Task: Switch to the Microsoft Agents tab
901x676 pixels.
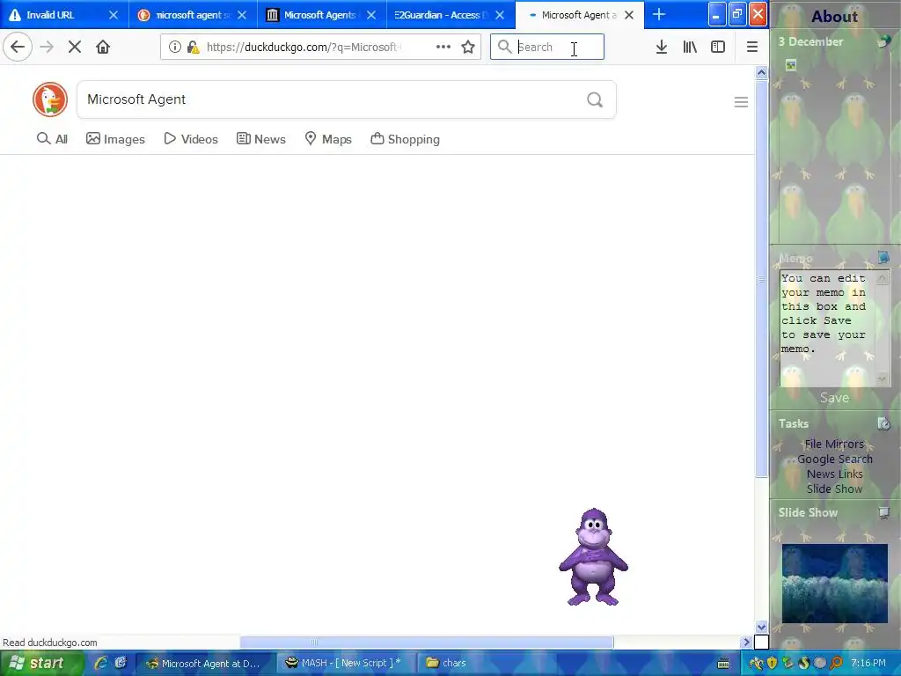Action: 319,15
